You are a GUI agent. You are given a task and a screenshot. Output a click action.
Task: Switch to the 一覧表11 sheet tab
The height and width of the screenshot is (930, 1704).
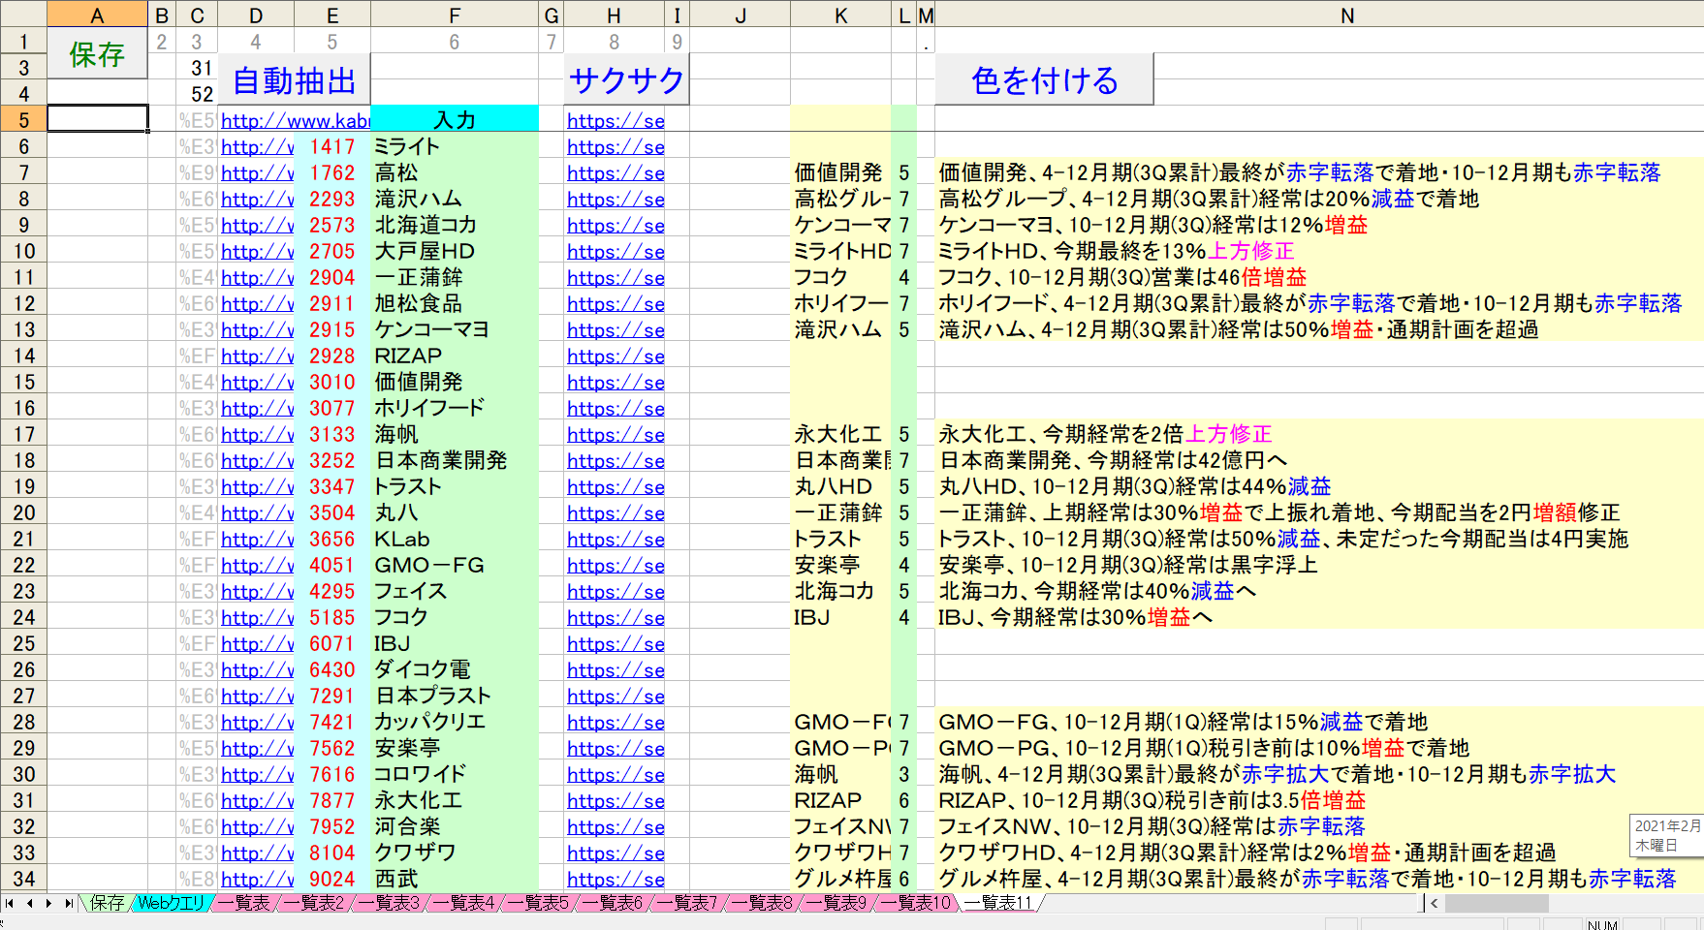(999, 903)
